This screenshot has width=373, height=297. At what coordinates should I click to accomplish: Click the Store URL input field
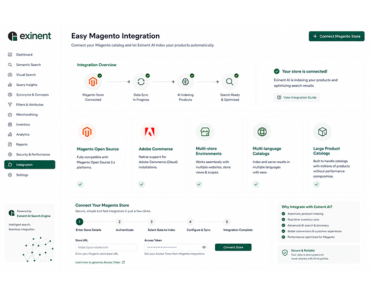[106, 247]
